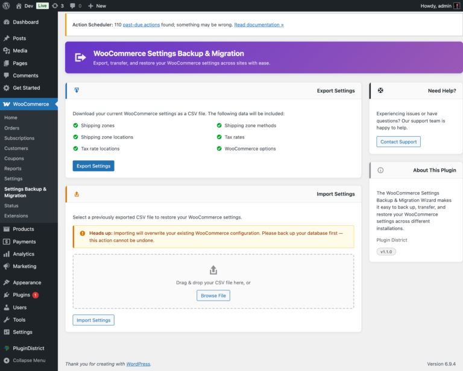Click the Appearance brush icon

[x=7, y=282]
